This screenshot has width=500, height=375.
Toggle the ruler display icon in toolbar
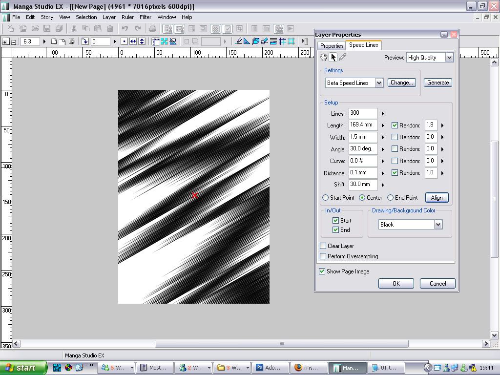click(x=156, y=41)
